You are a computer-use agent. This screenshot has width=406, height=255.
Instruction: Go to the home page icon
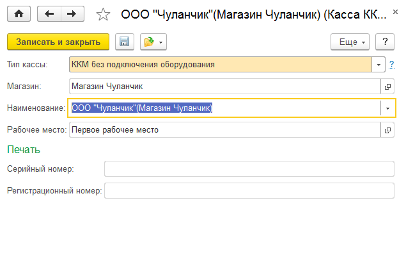[19, 13]
